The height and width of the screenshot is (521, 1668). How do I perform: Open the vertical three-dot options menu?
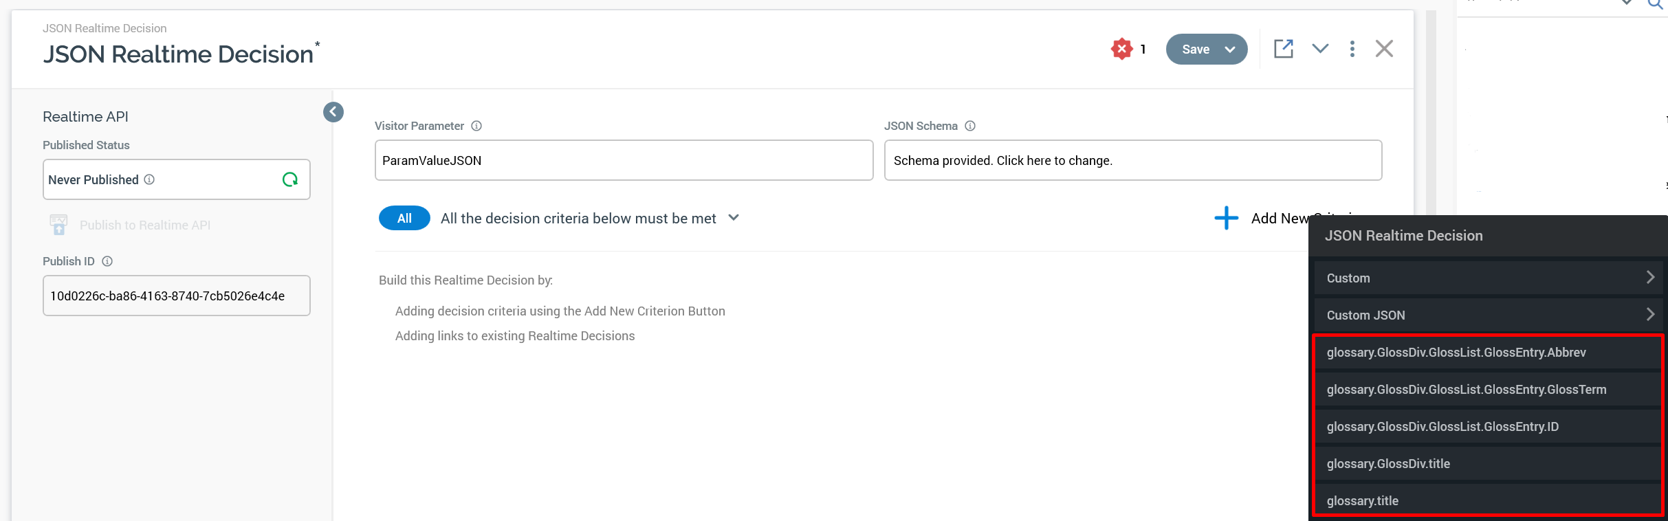[x=1352, y=49]
